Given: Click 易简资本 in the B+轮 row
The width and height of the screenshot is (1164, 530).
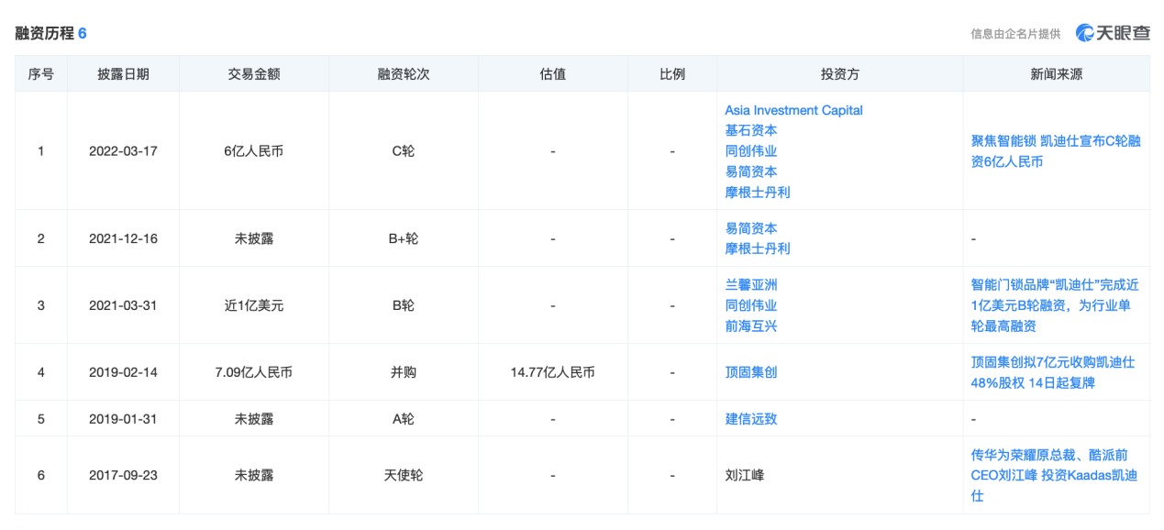Looking at the screenshot, I should [x=750, y=228].
